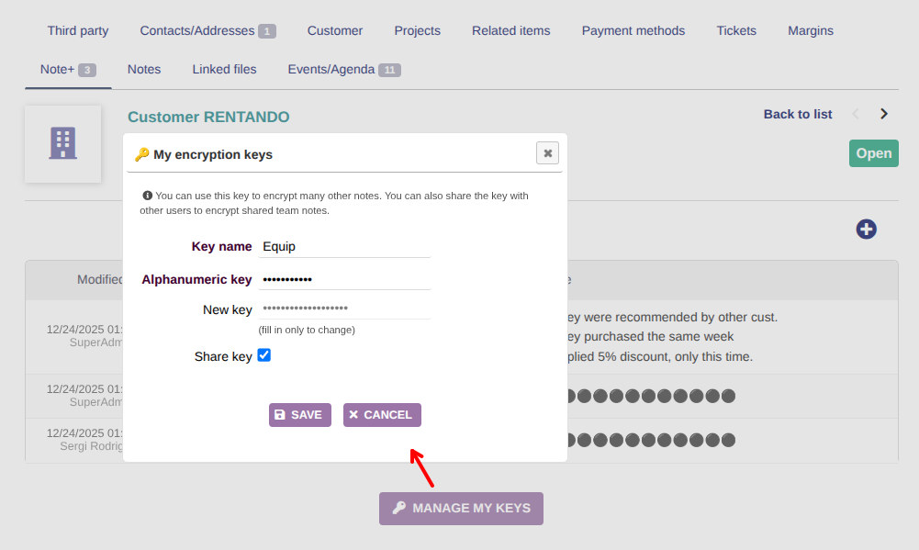
Task: Go to next record with right chevron
Action: (x=884, y=114)
